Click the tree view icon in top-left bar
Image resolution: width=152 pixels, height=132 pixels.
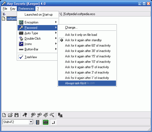click(4, 14)
